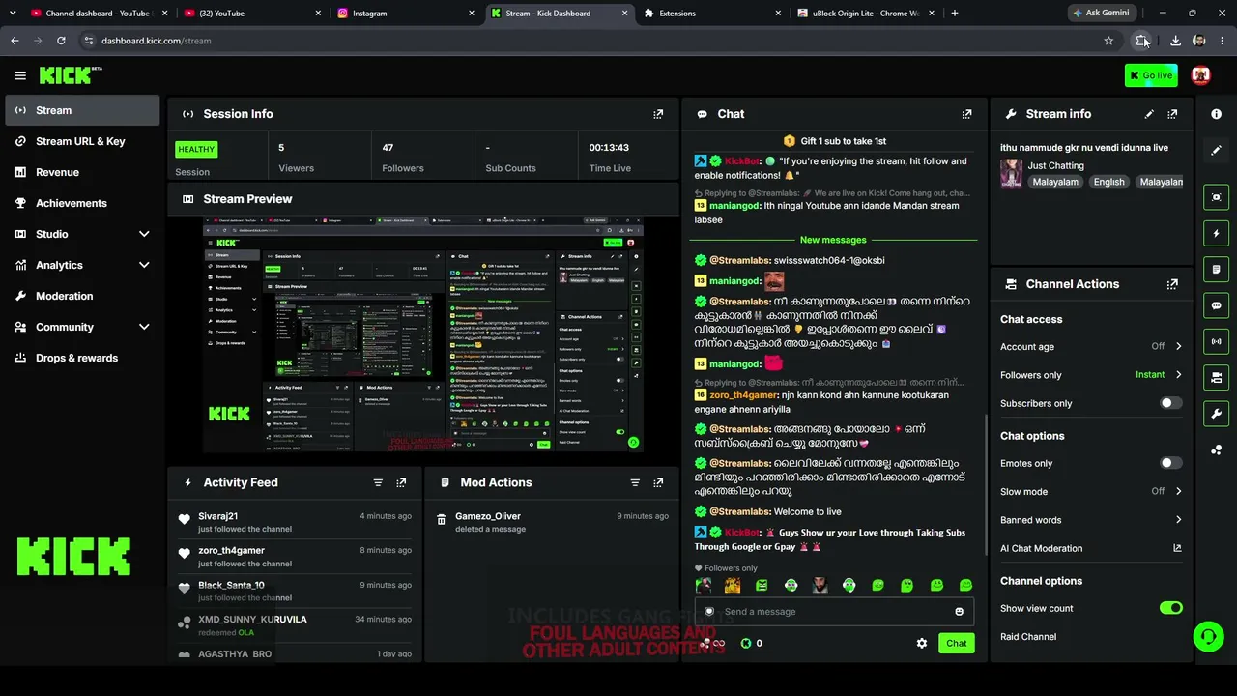Image resolution: width=1237 pixels, height=696 pixels.
Task: Click Sivaraj21 in the Activity Feed
Action: point(217,516)
